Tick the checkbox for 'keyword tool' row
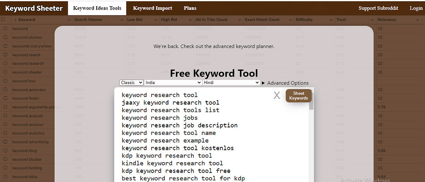This screenshot has width=425, height=182. tap(5, 81)
